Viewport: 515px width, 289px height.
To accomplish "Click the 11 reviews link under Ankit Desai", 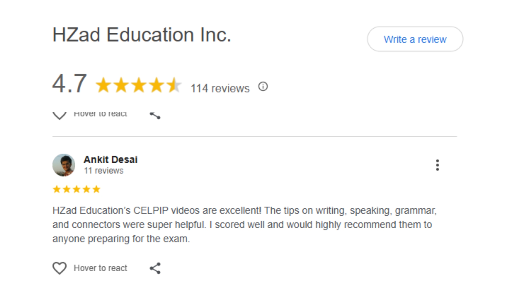I will coord(104,171).
